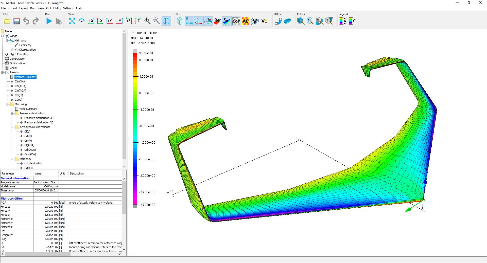Toggle the Cp pressure coefficient plot

pos(227,21)
